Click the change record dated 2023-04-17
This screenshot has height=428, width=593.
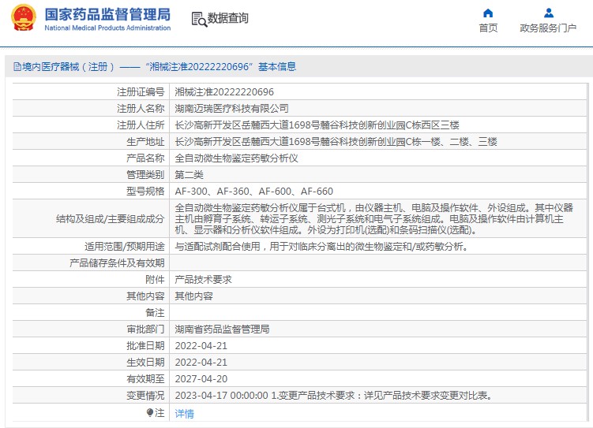(334, 396)
